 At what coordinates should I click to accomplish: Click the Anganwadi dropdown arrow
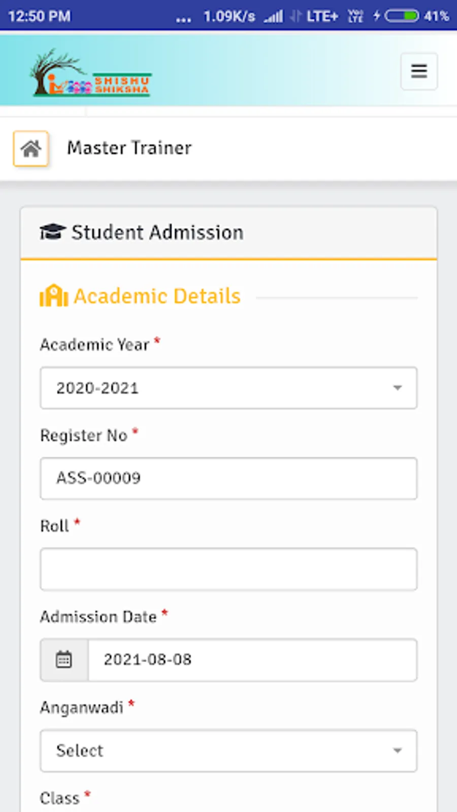(x=397, y=751)
